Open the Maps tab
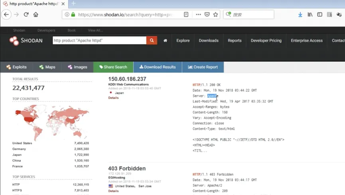Image resolution: width=345 pixels, height=195 pixels. click(x=47, y=67)
